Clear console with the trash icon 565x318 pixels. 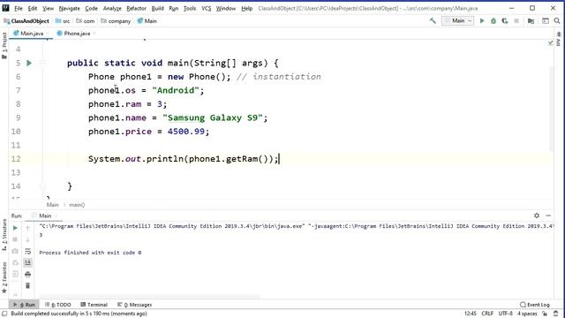[27, 285]
